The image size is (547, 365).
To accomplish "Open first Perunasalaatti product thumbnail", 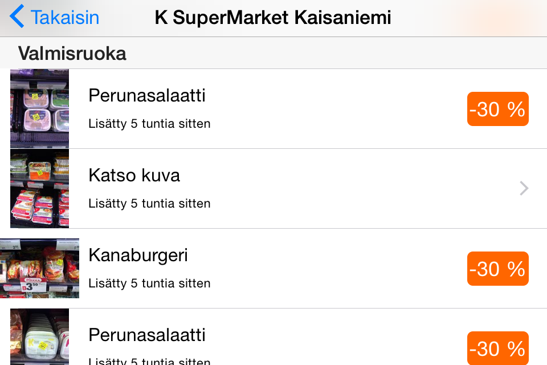I will point(39,108).
